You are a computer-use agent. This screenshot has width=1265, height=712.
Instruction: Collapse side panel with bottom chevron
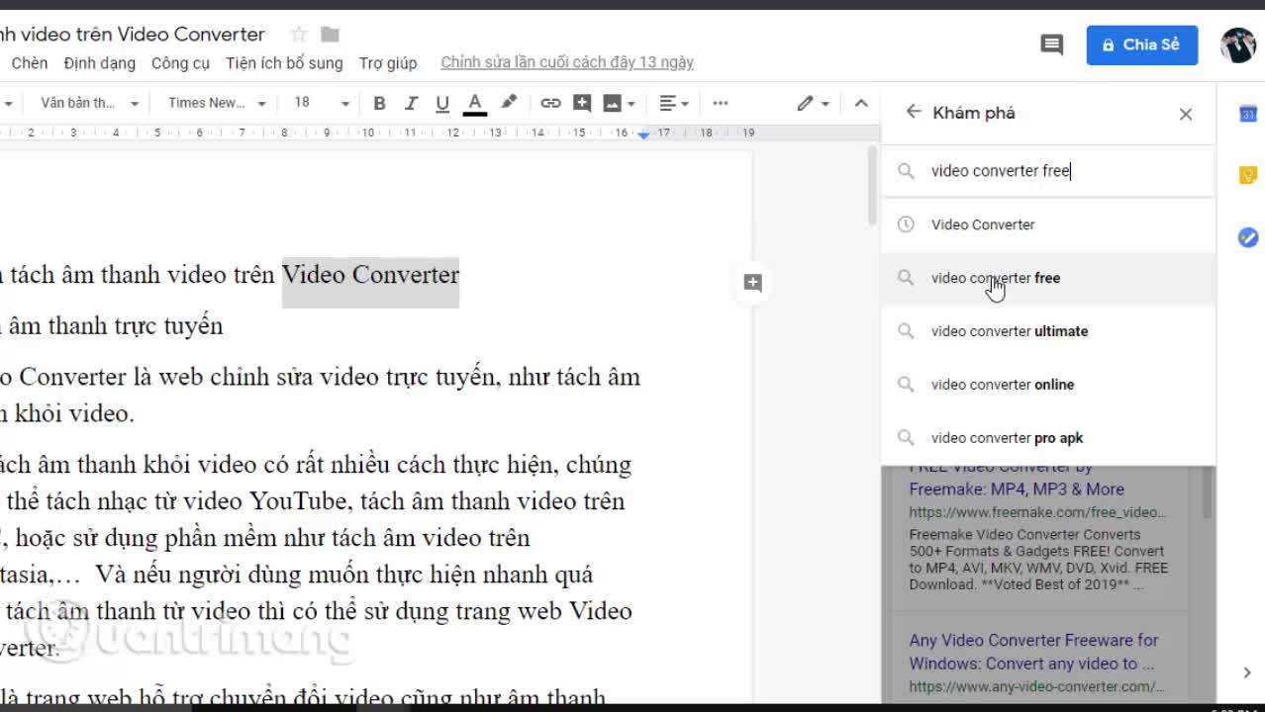(1247, 672)
